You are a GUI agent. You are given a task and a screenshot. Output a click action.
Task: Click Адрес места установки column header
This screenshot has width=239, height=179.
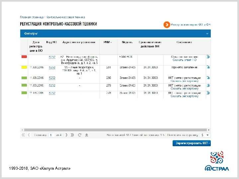coord(79,42)
